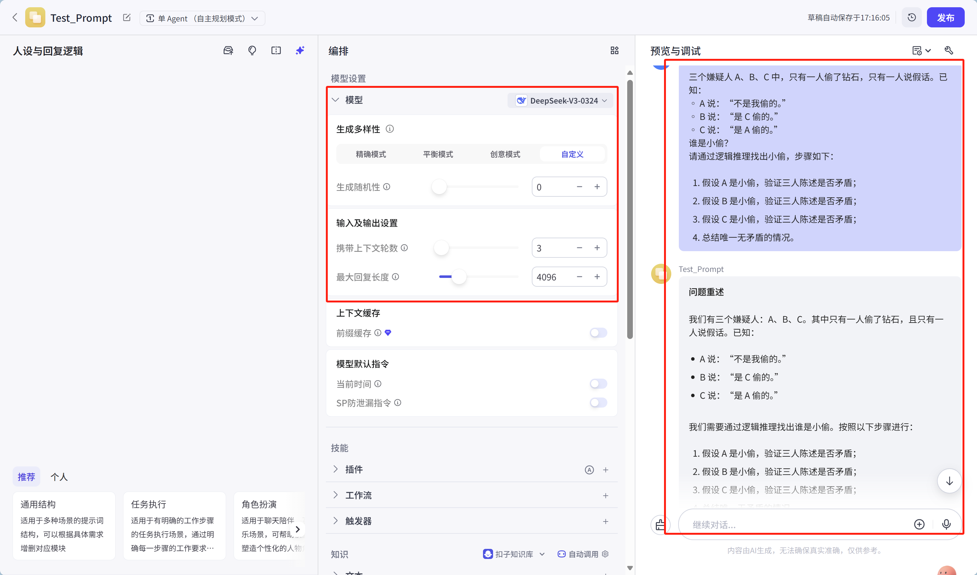Select the 精确模式 tab
The height and width of the screenshot is (575, 977).
(x=371, y=154)
